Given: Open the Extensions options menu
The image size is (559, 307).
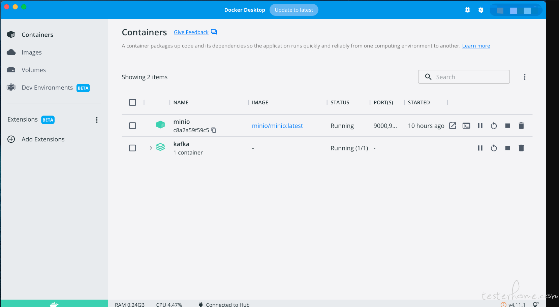Looking at the screenshot, I should pos(97,120).
